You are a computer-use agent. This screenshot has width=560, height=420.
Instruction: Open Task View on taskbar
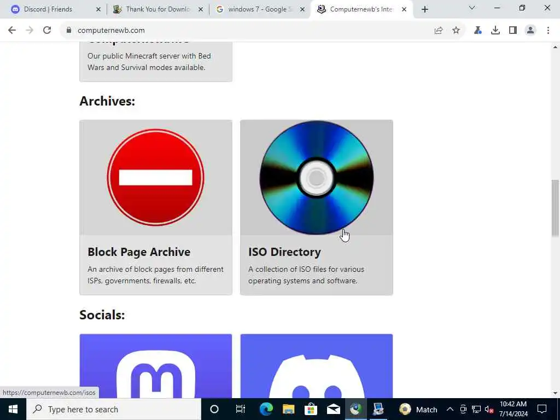coord(241,409)
